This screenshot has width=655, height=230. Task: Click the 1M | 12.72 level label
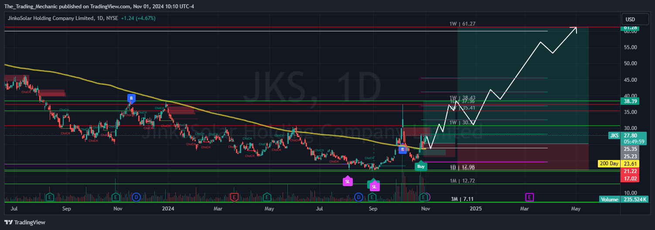pos(462,180)
